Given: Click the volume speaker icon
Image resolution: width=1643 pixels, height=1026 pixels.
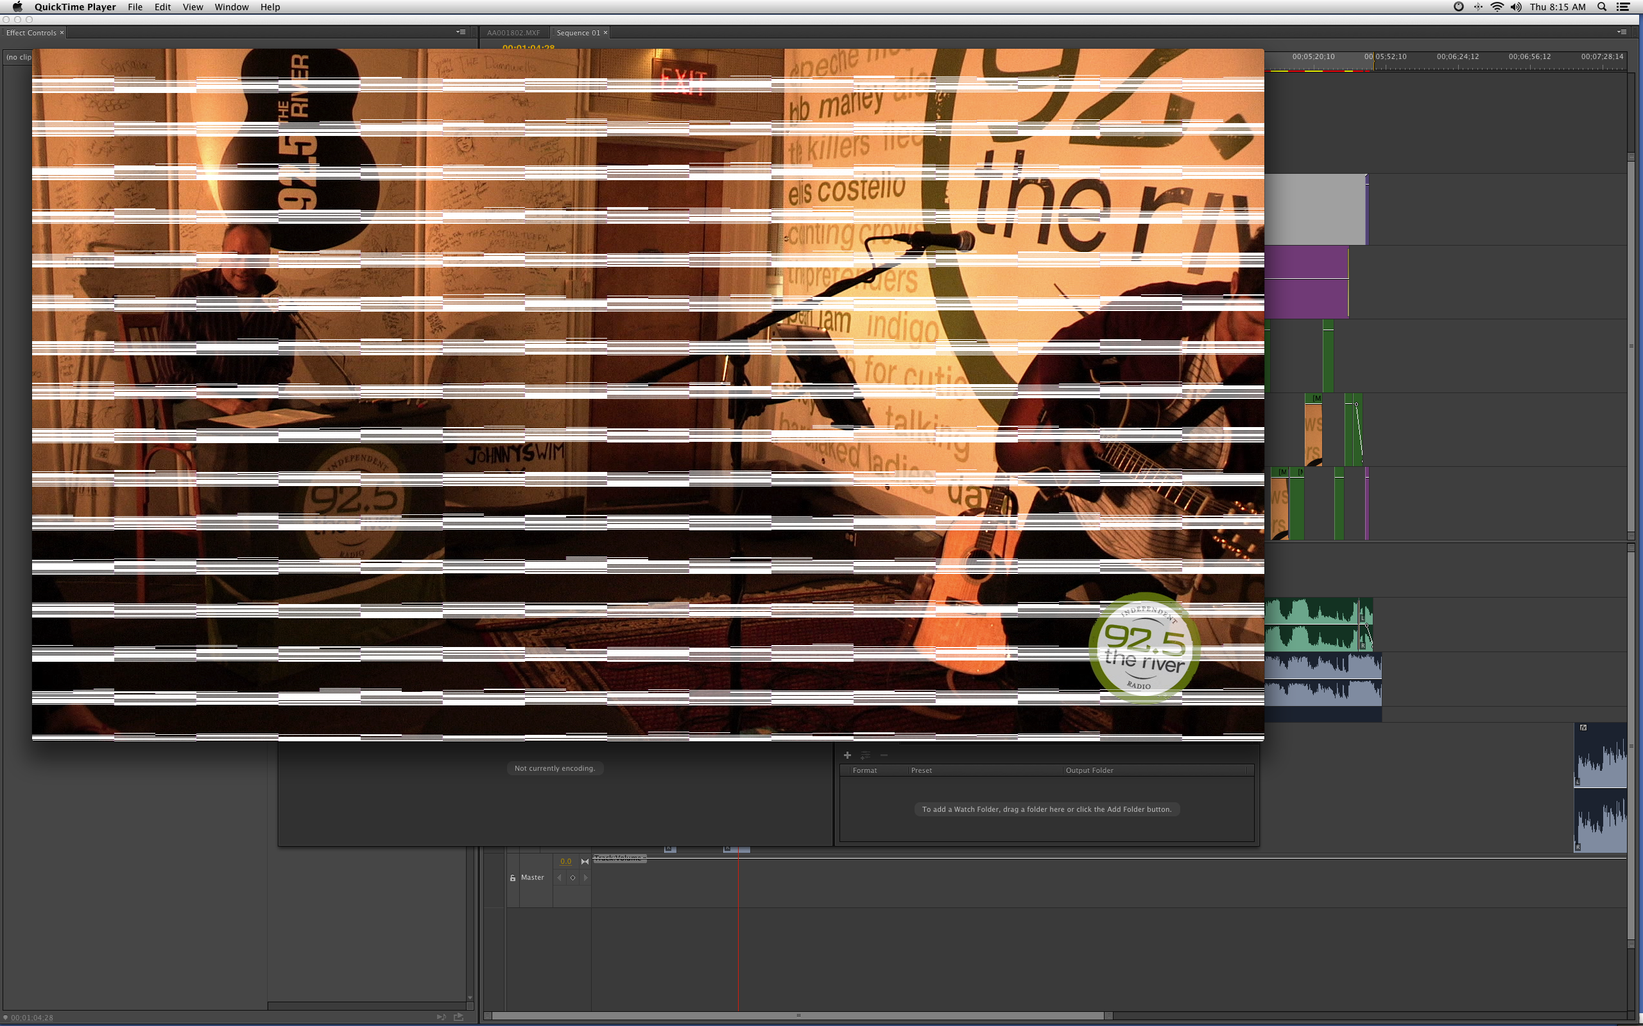Looking at the screenshot, I should click(1516, 7).
